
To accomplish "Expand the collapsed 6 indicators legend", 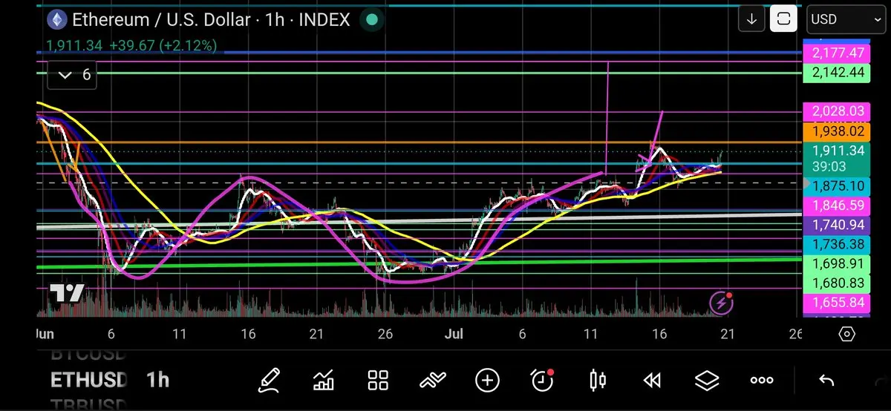I will click(72, 74).
